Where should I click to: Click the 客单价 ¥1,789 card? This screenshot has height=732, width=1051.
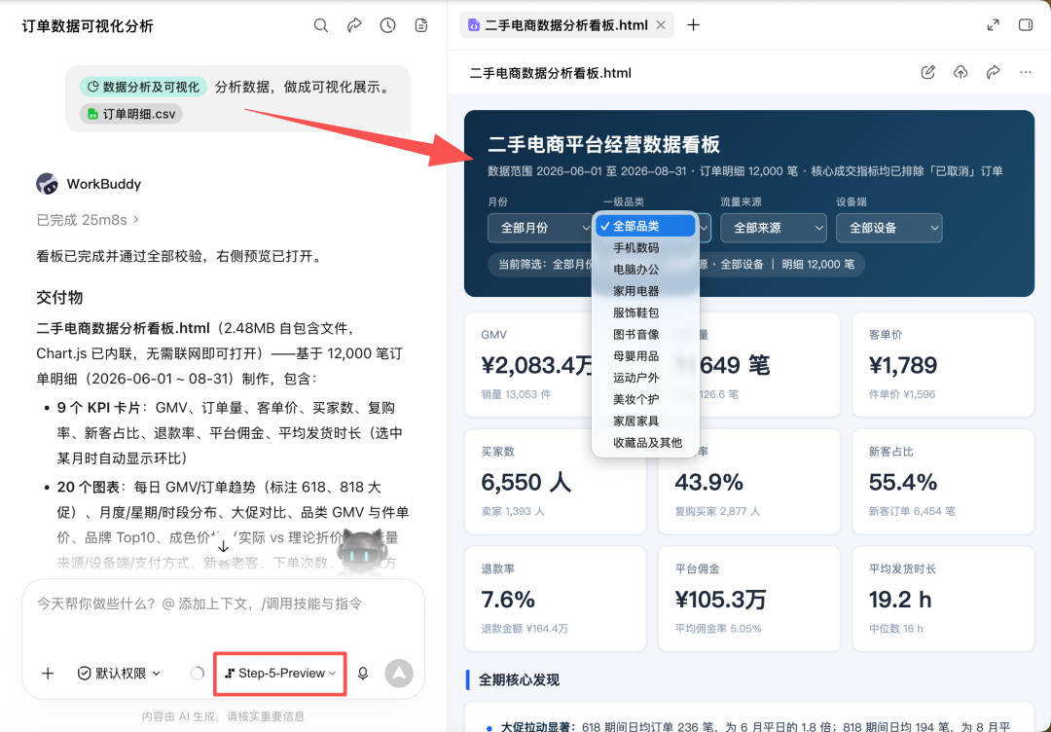pos(943,365)
